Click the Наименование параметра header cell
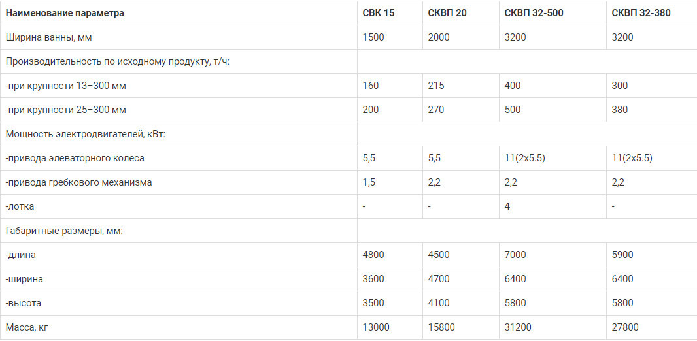The width and height of the screenshot is (697, 341). [65, 13]
